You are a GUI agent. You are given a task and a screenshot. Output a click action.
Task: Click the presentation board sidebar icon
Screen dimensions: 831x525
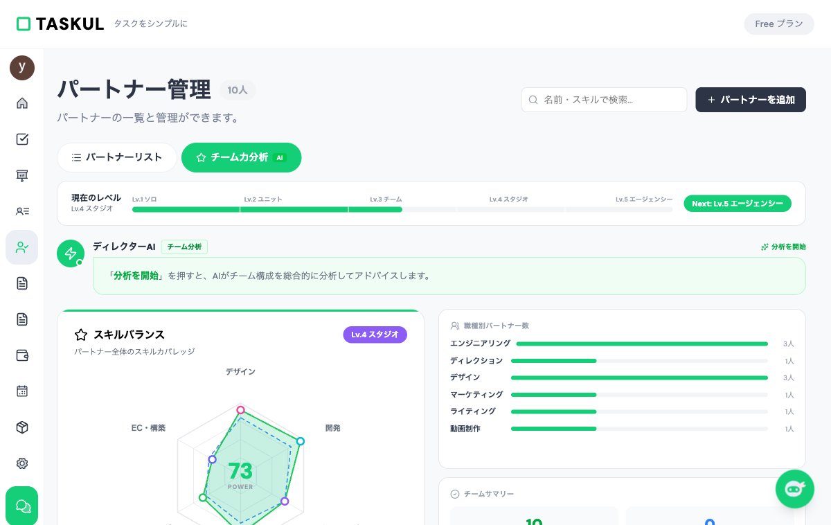click(x=22, y=175)
